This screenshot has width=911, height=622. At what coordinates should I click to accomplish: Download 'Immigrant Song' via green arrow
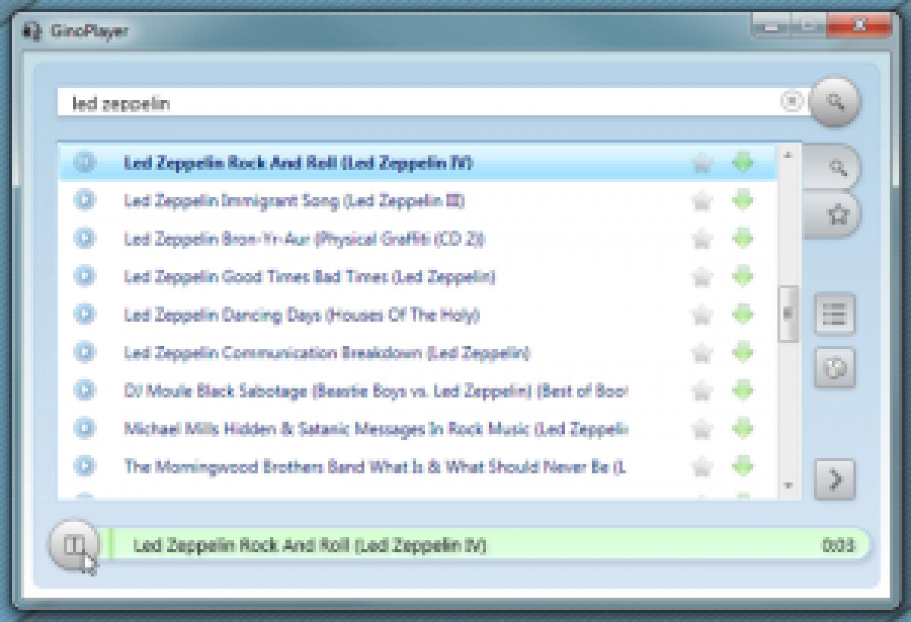pyautogui.click(x=742, y=200)
